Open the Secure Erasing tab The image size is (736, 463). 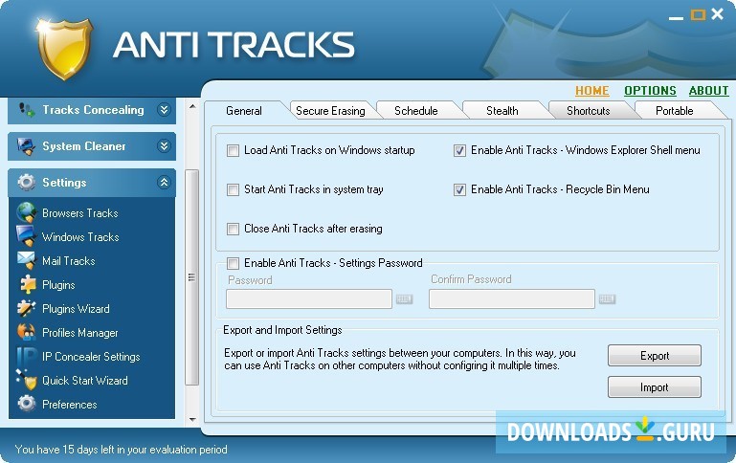tap(330, 111)
